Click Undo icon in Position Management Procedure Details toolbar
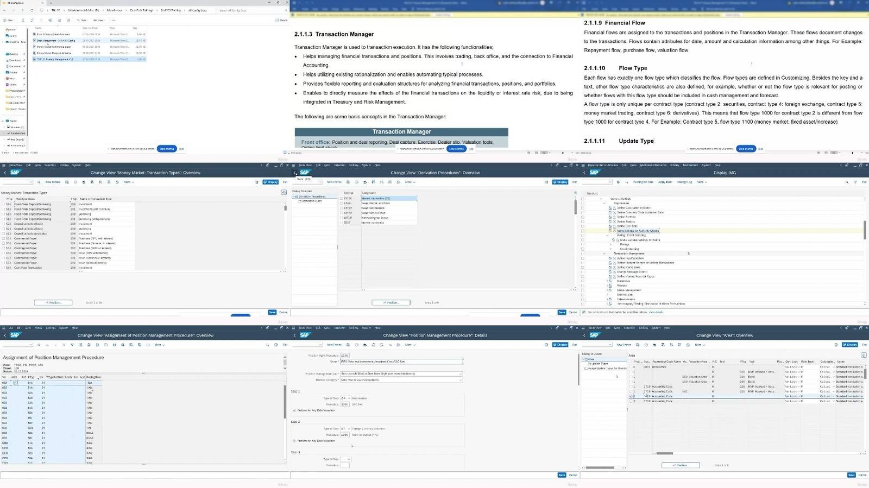 pyautogui.click(x=364, y=345)
